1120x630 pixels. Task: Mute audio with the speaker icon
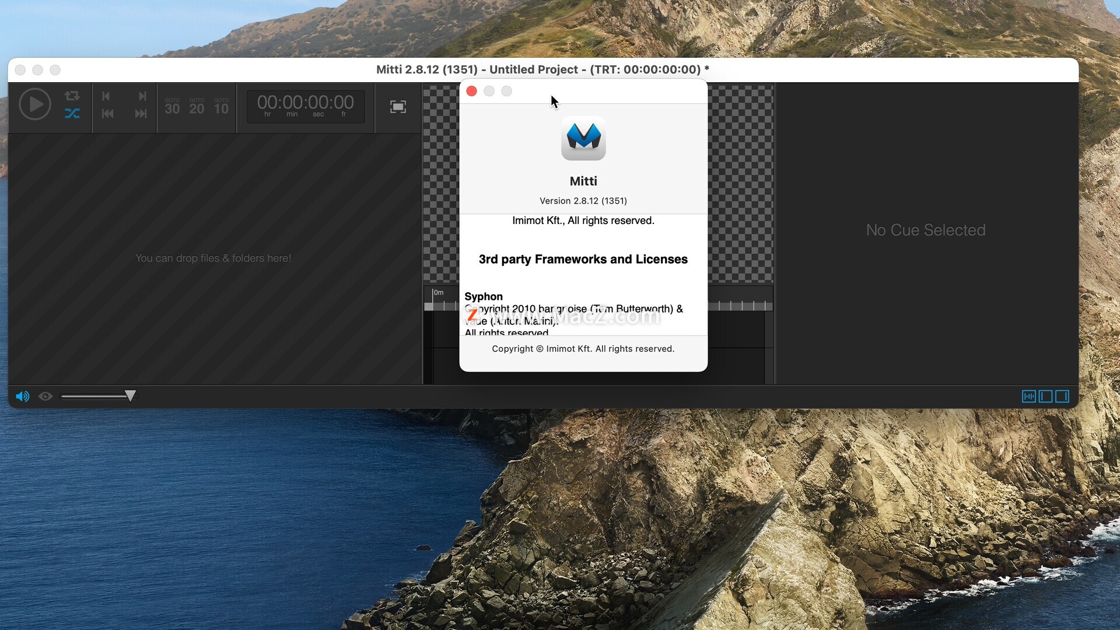pos(23,397)
